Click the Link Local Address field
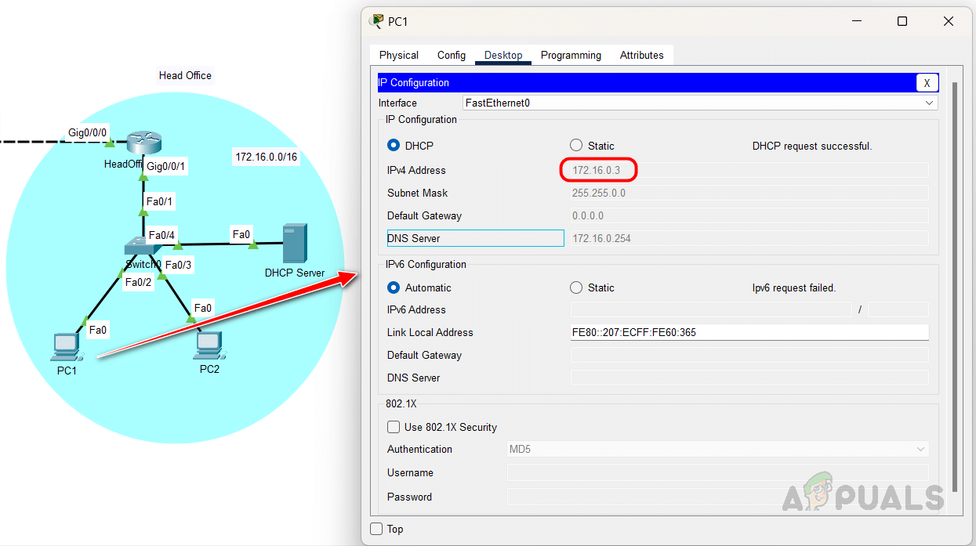This screenshot has height=546, width=976. click(x=749, y=332)
